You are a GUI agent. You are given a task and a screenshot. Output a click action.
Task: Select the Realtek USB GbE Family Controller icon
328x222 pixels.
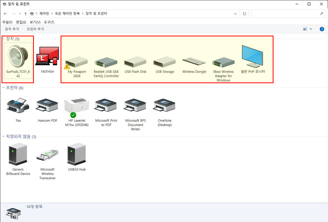106,62
